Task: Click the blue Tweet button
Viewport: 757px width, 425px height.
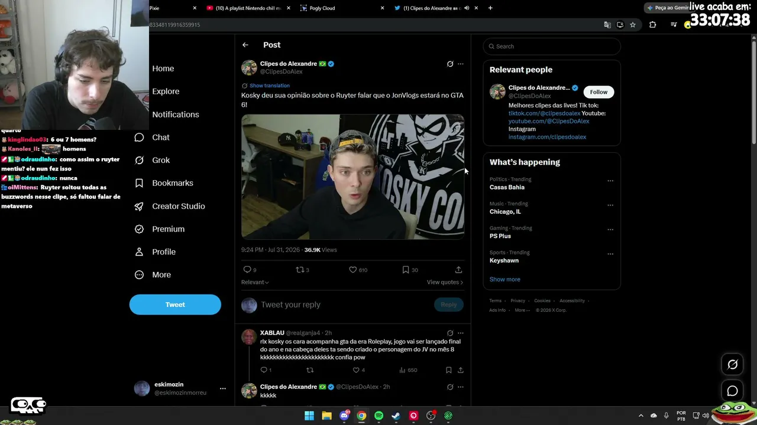Action: pyautogui.click(x=175, y=305)
